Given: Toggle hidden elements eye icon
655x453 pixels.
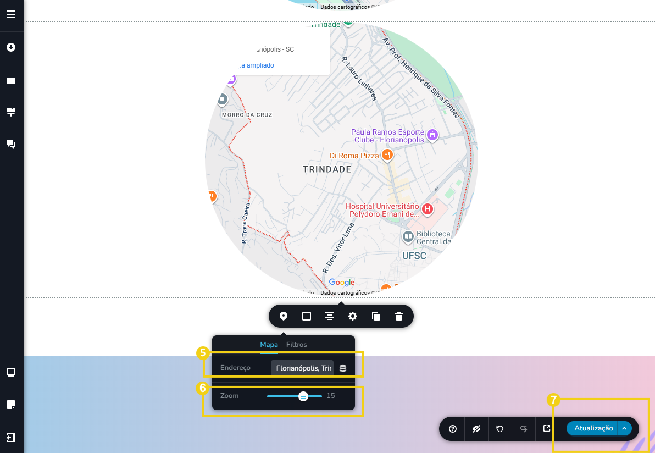Looking at the screenshot, I should pos(476,429).
